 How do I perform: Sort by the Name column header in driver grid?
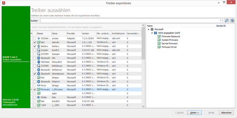59,33
